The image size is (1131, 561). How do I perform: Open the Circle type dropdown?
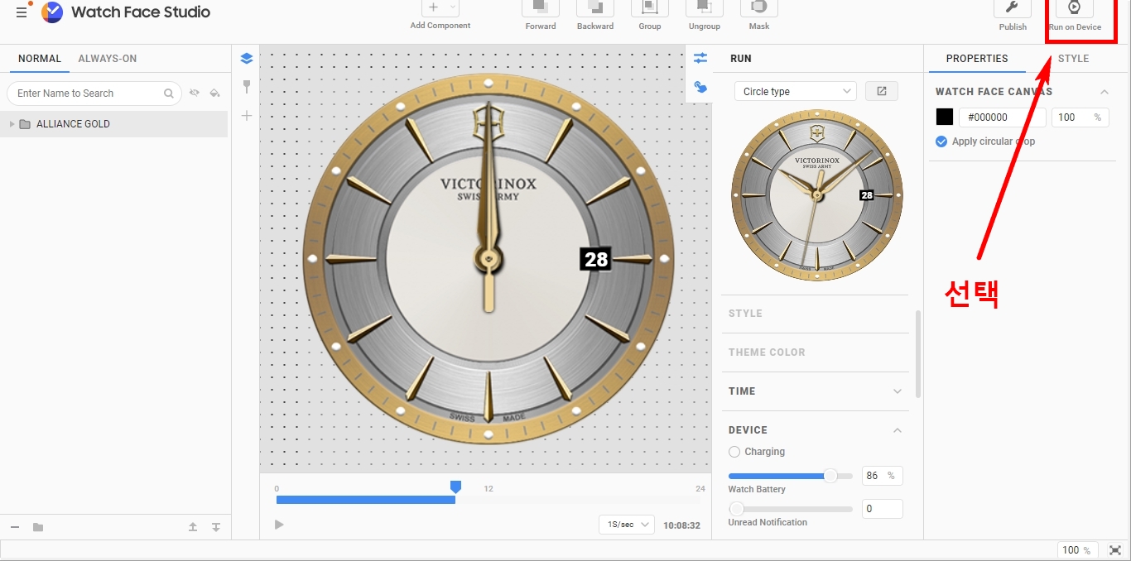coord(796,91)
